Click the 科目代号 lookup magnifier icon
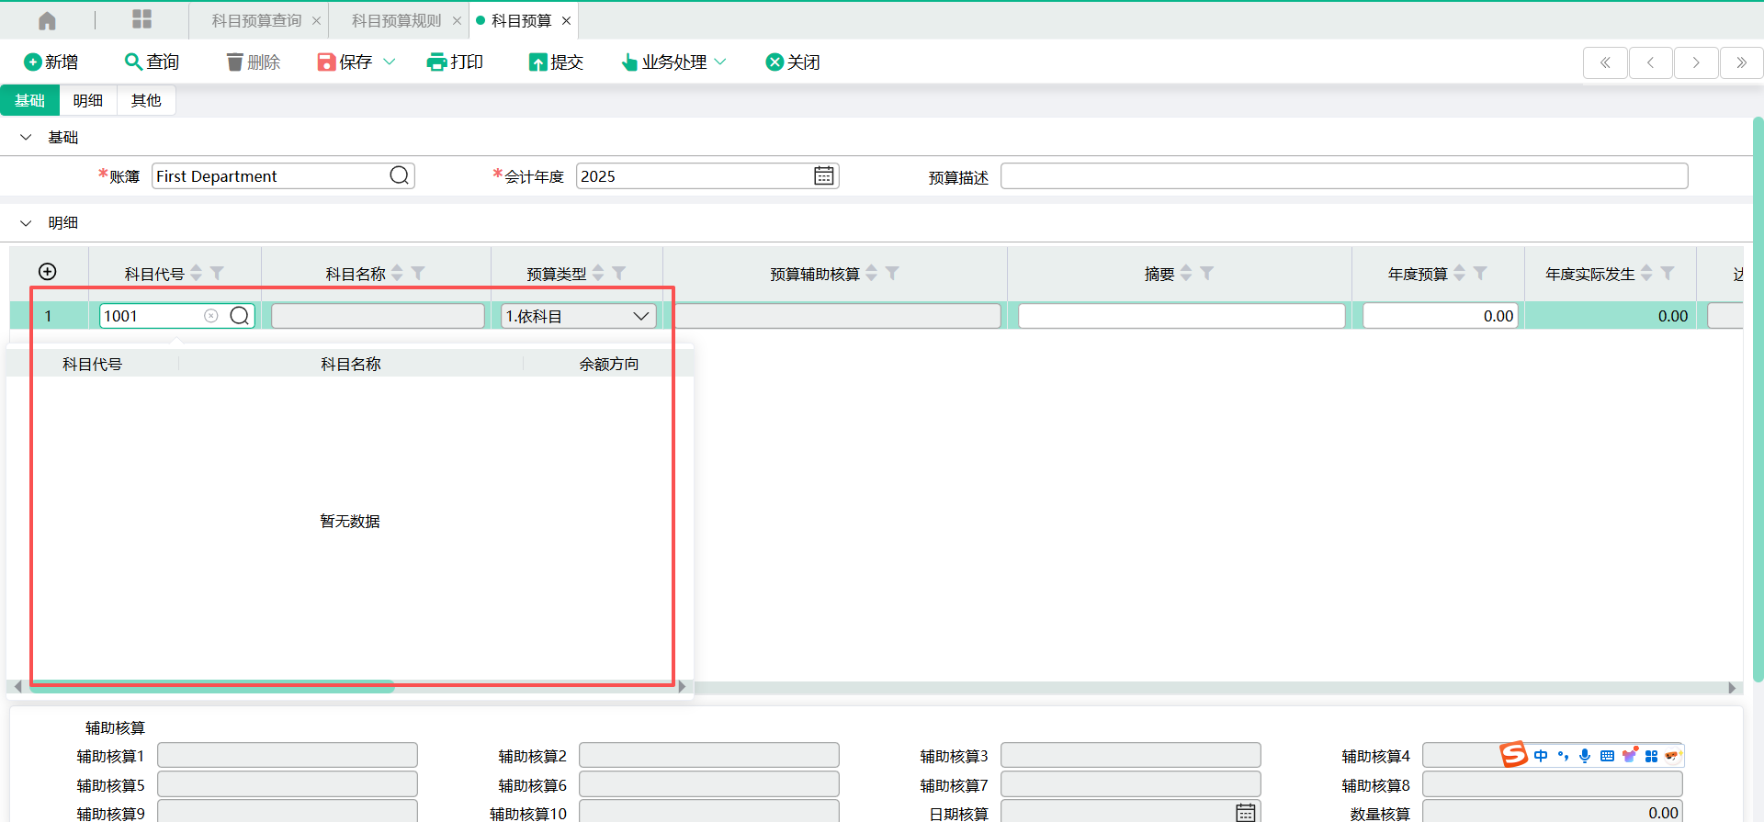The height and width of the screenshot is (822, 1764). point(240,316)
